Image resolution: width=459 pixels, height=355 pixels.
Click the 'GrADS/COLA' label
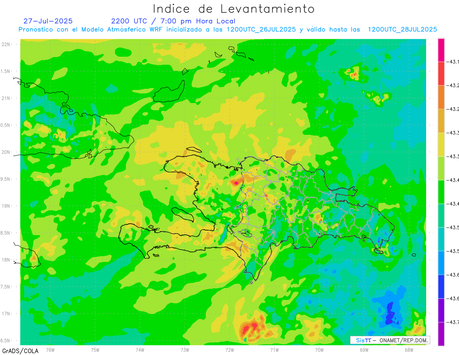(x=20, y=351)
